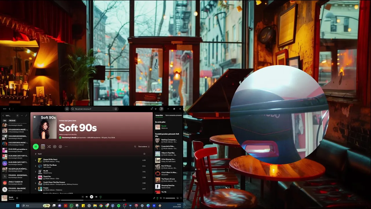
Task: Pause playback in the bottom player bar
Action: point(91,197)
